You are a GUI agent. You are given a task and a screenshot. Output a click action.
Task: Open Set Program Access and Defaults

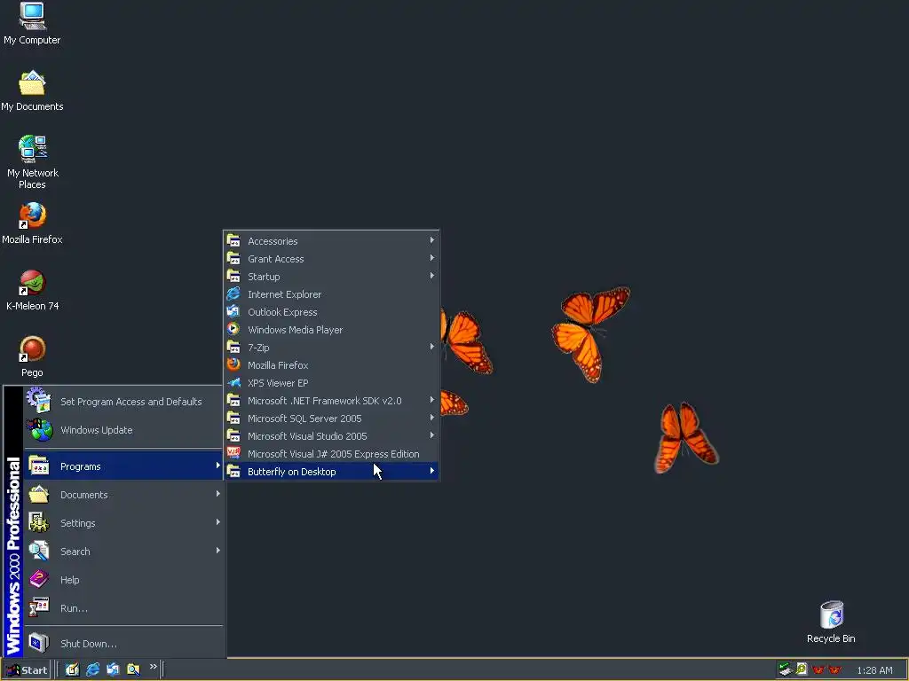[x=123, y=402]
